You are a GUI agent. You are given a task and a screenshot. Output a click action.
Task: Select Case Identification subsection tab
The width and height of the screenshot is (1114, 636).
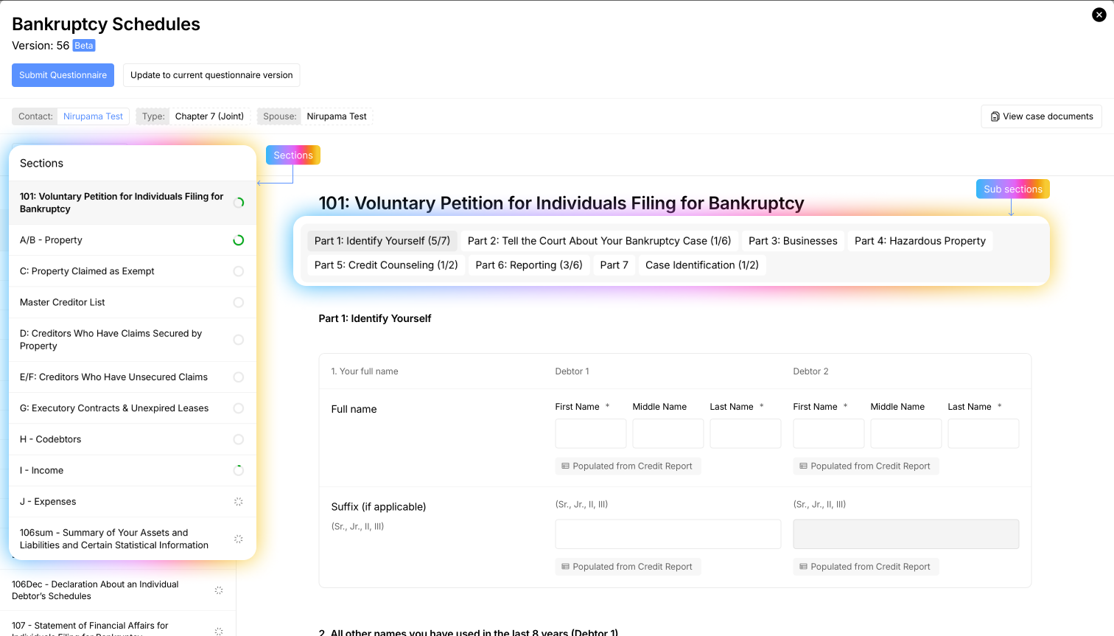point(701,265)
